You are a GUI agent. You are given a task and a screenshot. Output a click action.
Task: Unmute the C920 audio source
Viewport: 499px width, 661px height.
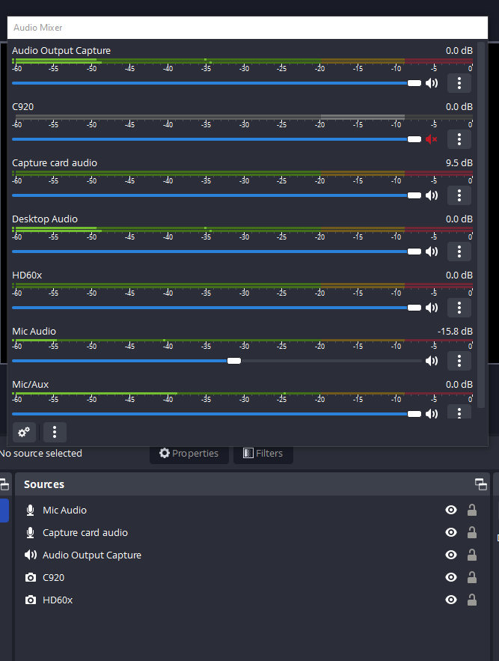point(432,139)
